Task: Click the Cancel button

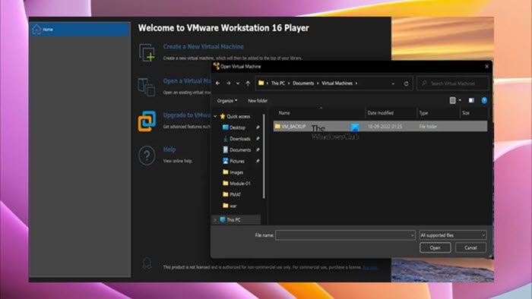Action: [x=470, y=247]
